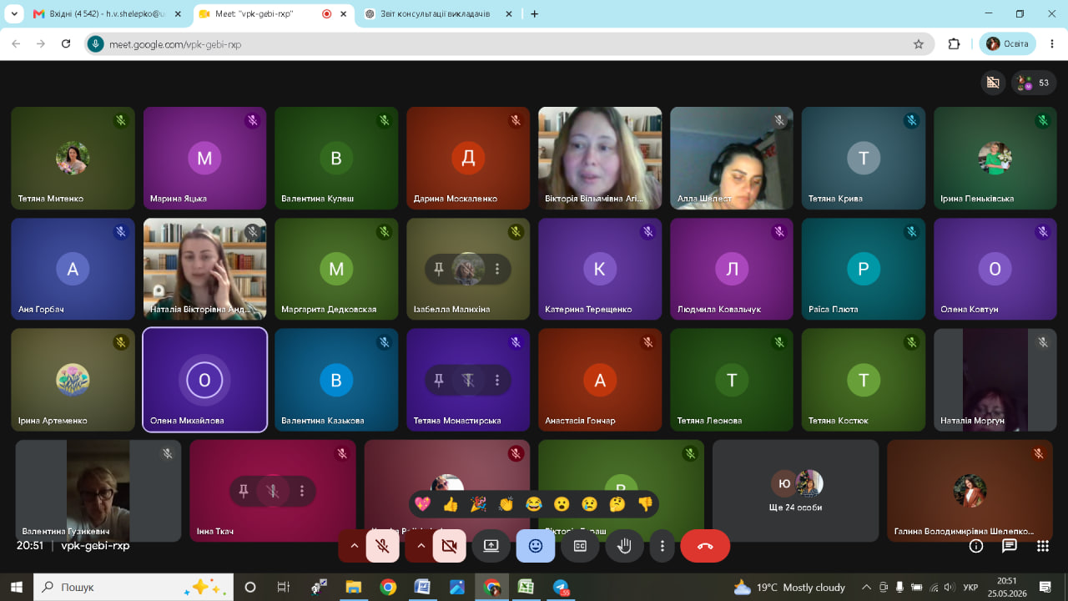Send the party popper emoji reaction

[x=478, y=504]
